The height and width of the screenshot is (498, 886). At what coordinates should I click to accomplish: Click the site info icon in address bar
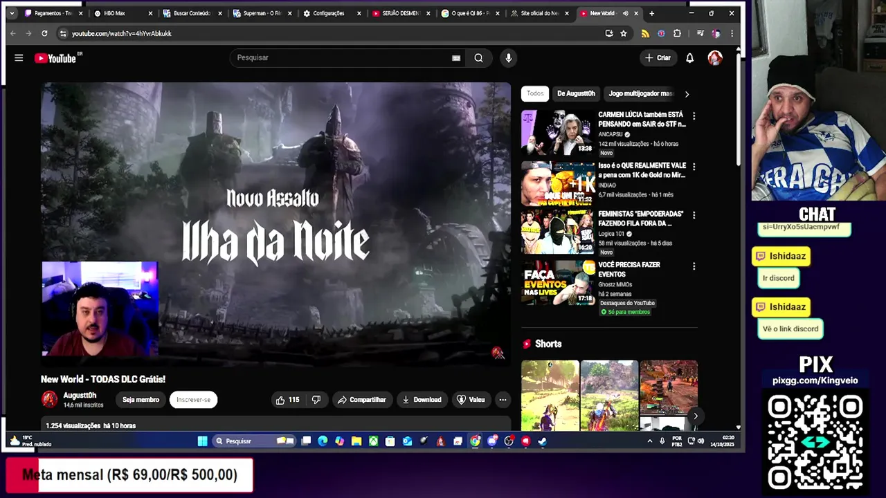coord(62,33)
